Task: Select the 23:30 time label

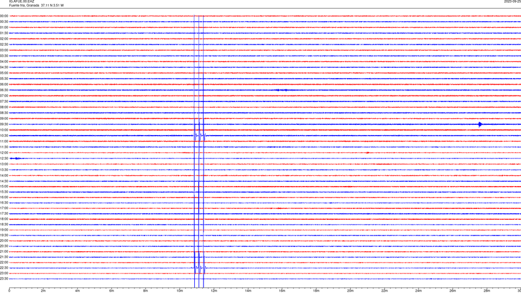Action: click(x=4, y=279)
